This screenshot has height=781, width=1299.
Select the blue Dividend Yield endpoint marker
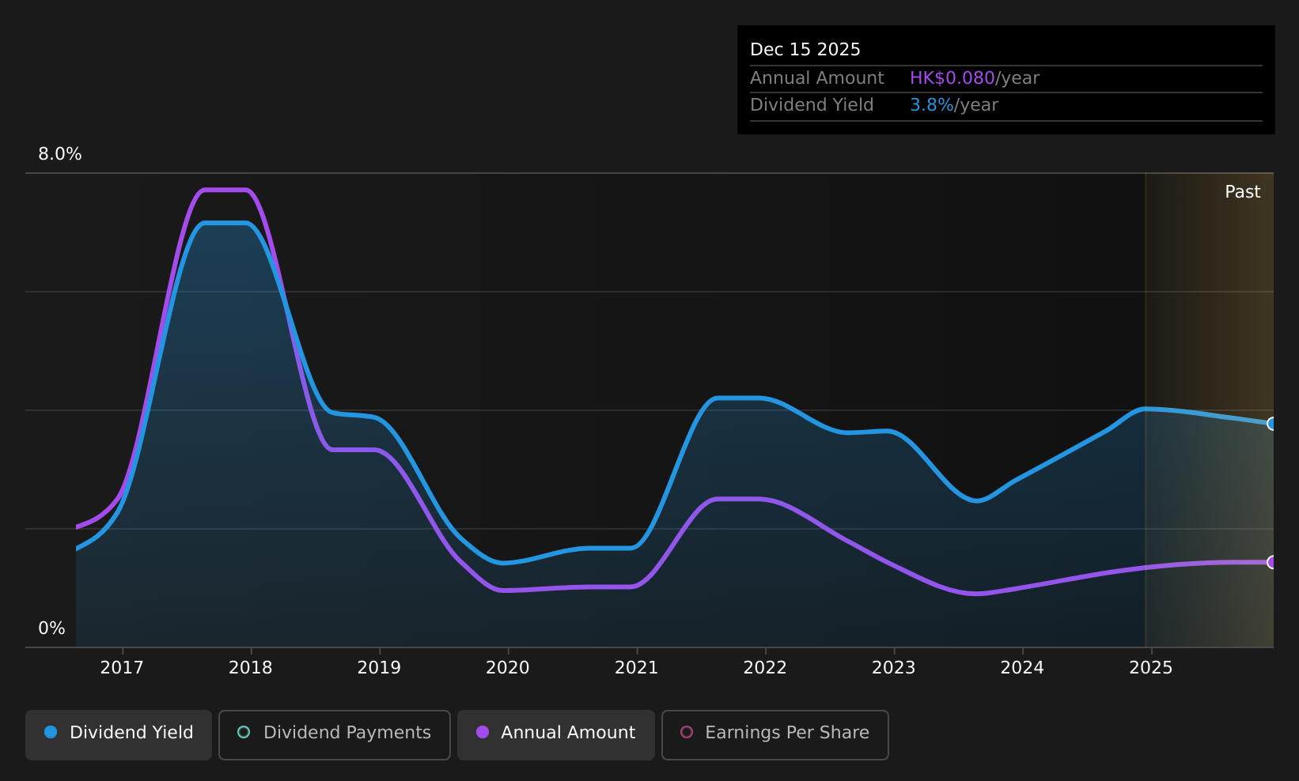point(1272,424)
